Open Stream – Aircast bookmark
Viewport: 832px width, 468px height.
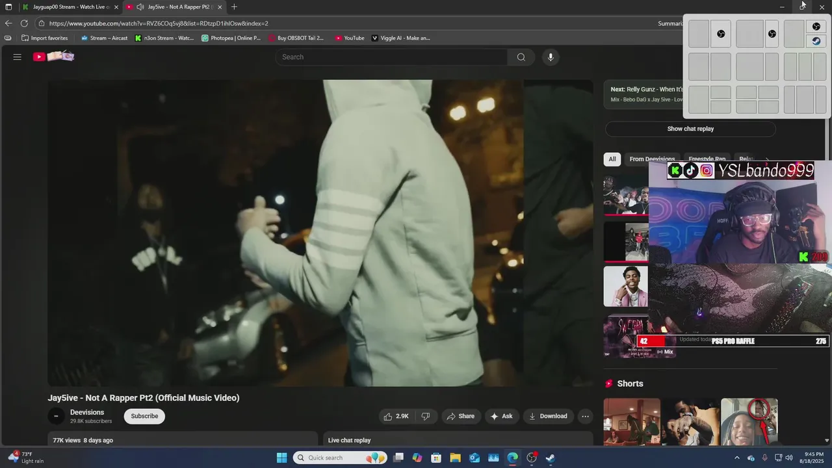pos(104,38)
